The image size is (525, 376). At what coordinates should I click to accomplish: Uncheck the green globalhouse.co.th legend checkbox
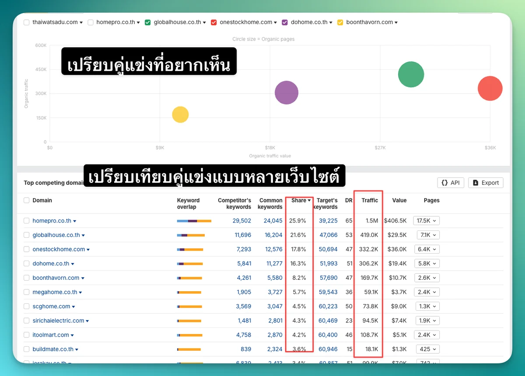148,22
